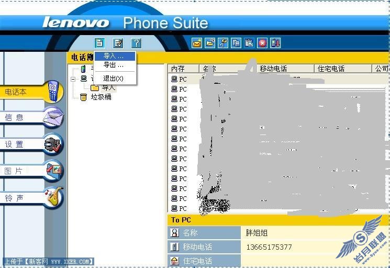This screenshot has width=390, height=268.
Task: Choose 退出(X) from the dropdown menu
Action: (115, 79)
